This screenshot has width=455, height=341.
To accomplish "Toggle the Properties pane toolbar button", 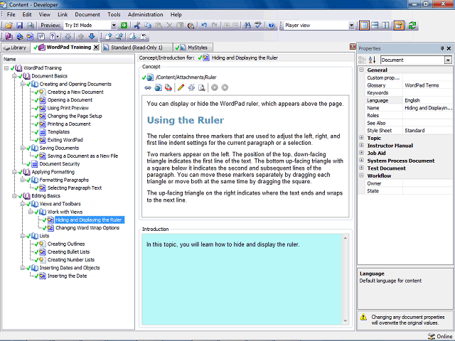I will pos(399,26).
